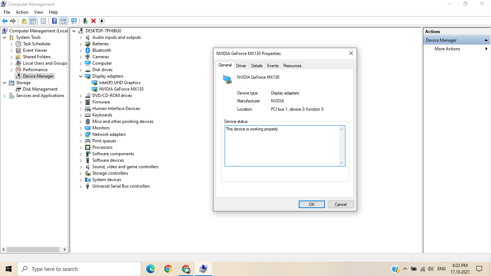
Task: Click the Disable device down-arrow icon
Action: (x=102, y=21)
